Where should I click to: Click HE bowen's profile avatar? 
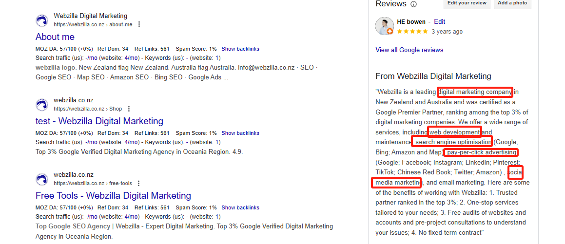(385, 26)
